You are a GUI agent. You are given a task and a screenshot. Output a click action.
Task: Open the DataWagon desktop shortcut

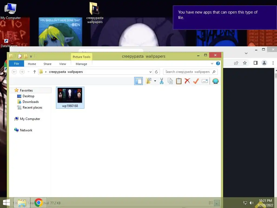9,43
